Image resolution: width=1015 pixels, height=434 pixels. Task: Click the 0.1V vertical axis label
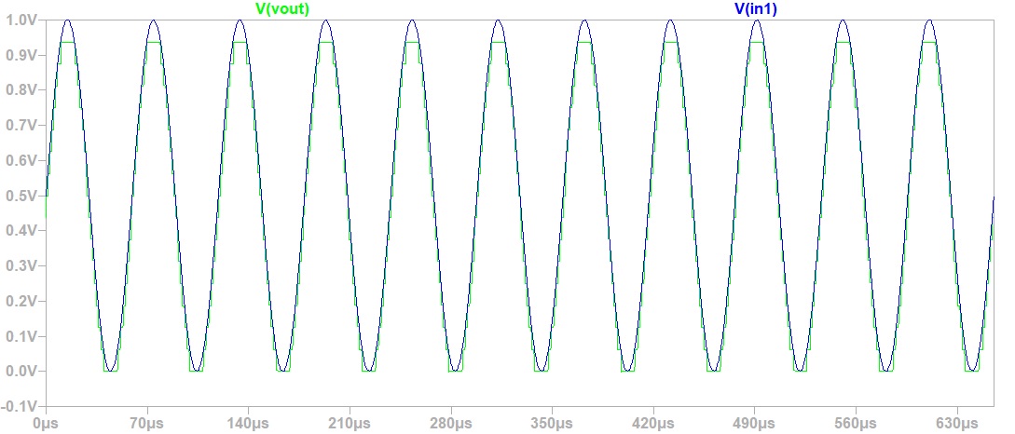pos(20,336)
